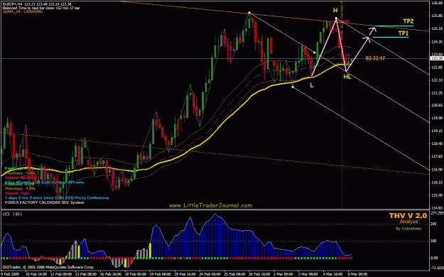Click the '2 Mar 00:00' time label
Screen dimensions: 444x277
283,274
